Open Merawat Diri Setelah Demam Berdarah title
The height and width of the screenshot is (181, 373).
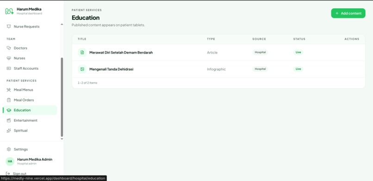(121, 53)
